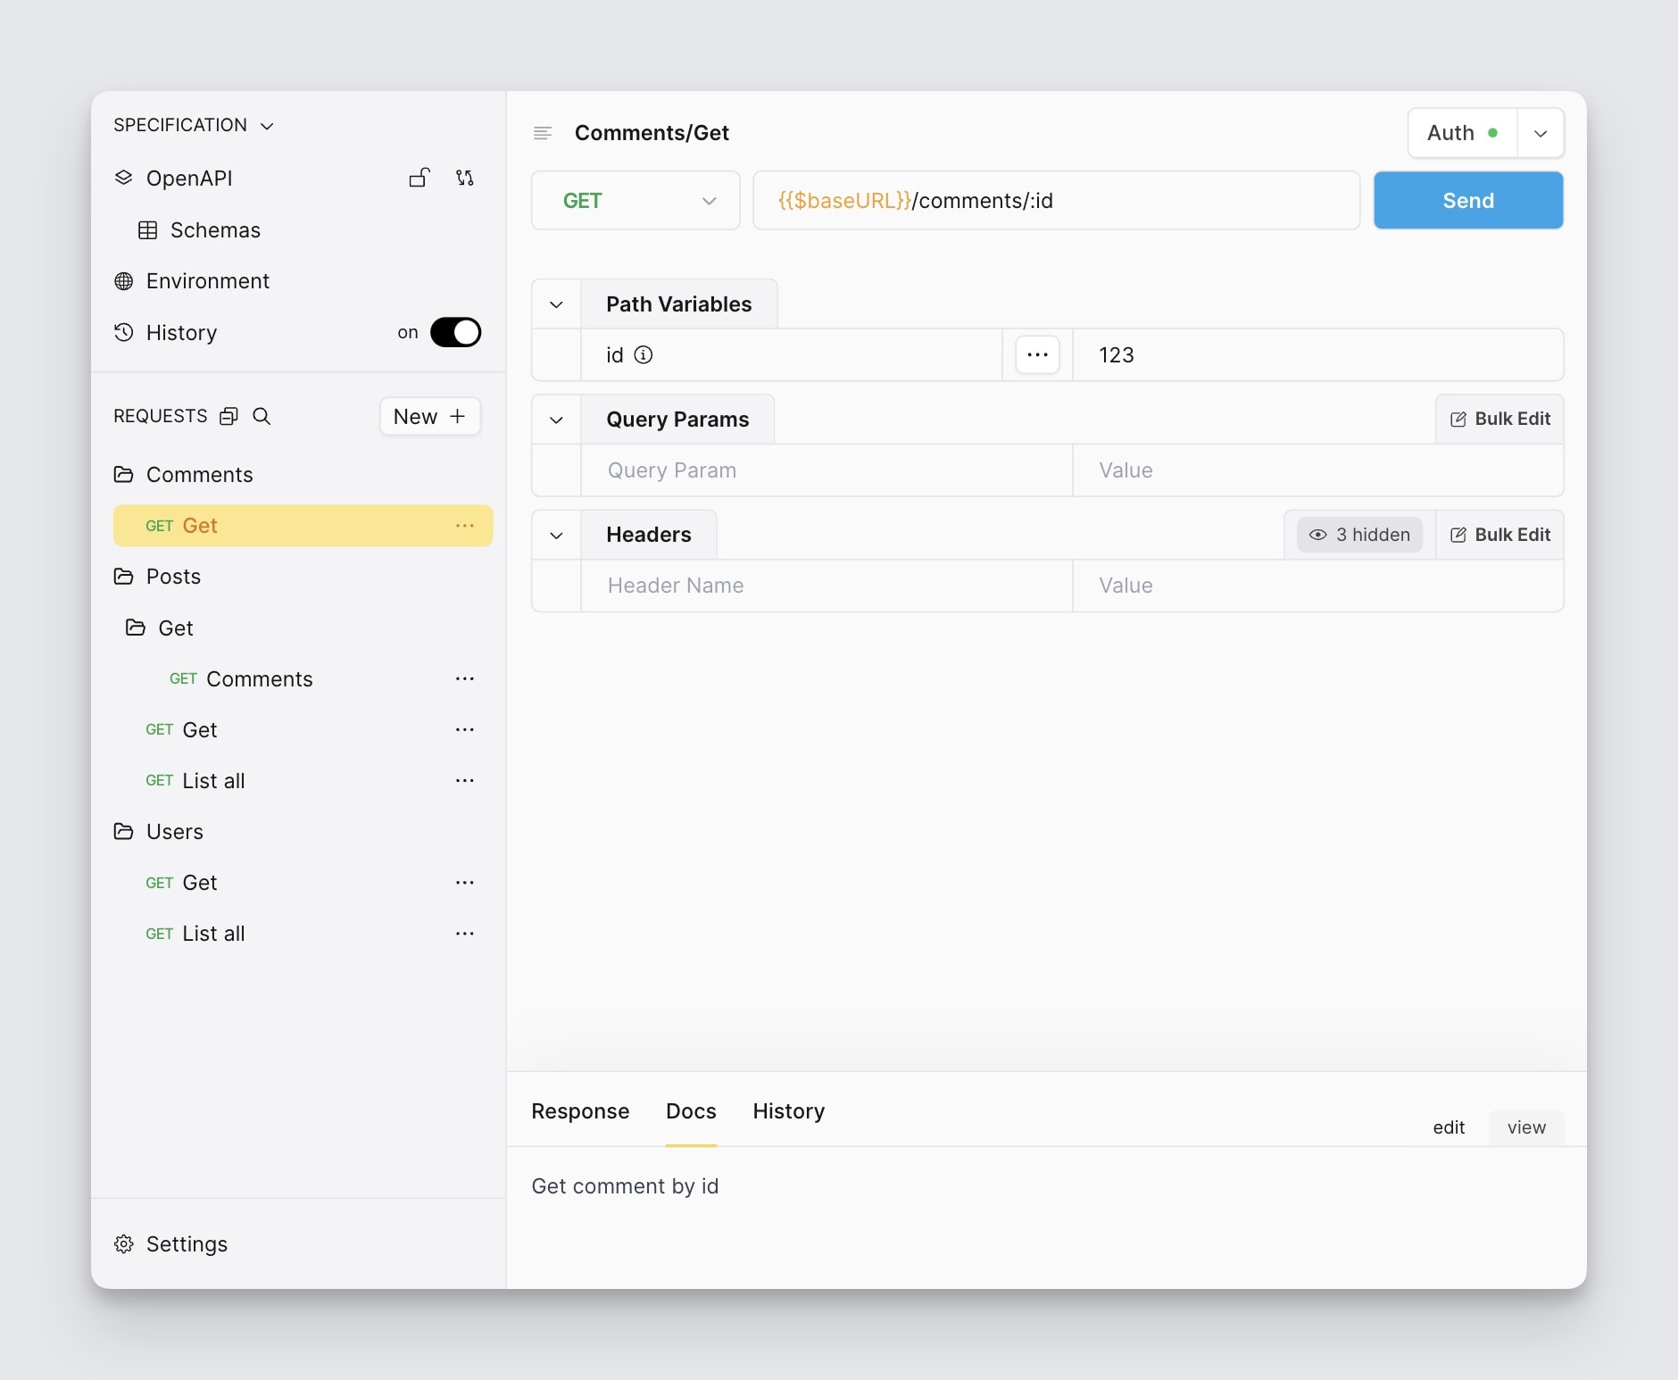Switch to the Response tab

point(580,1111)
